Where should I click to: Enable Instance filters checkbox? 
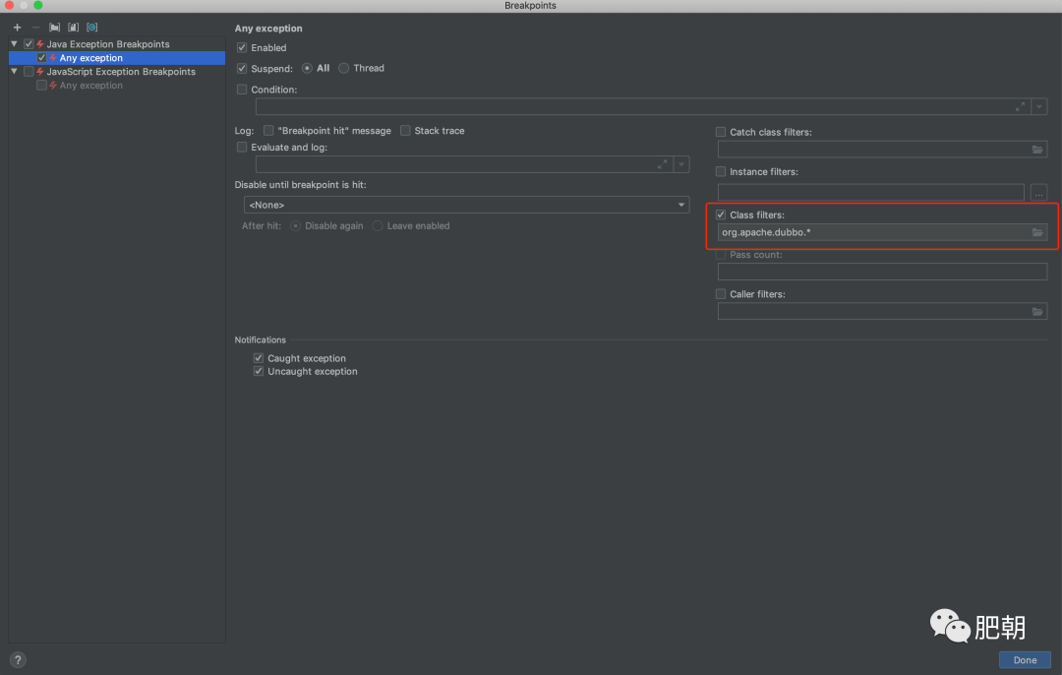coord(721,172)
